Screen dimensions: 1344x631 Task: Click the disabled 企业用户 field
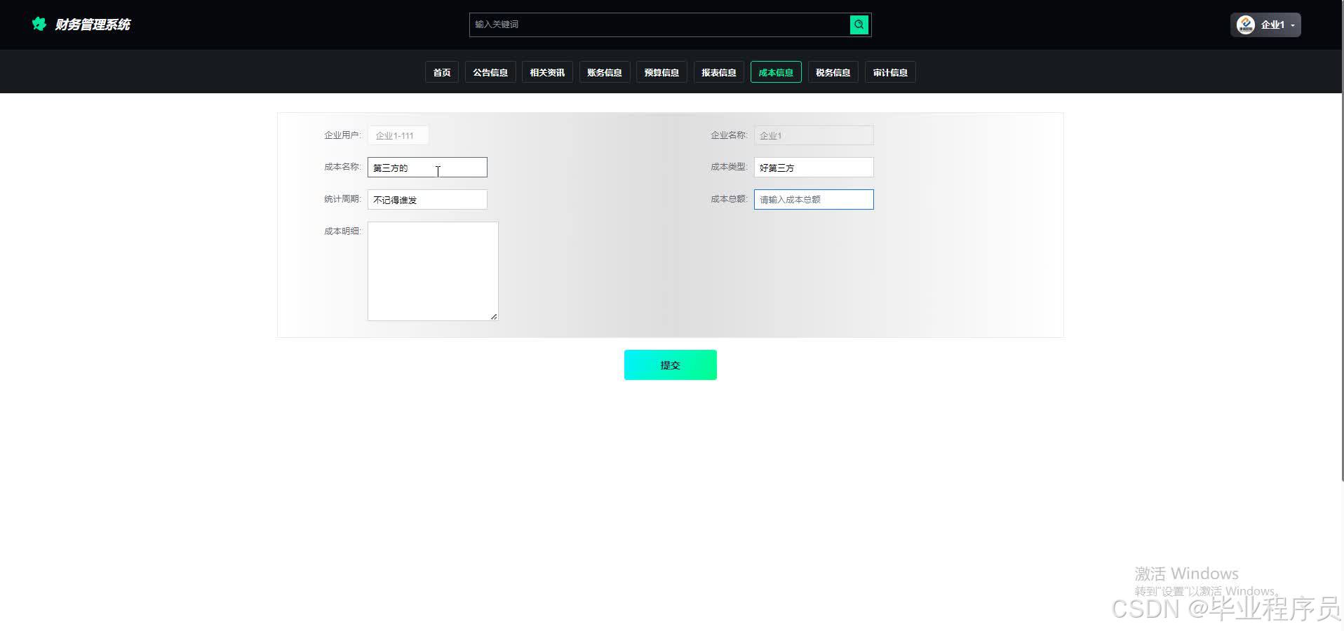click(x=398, y=135)
